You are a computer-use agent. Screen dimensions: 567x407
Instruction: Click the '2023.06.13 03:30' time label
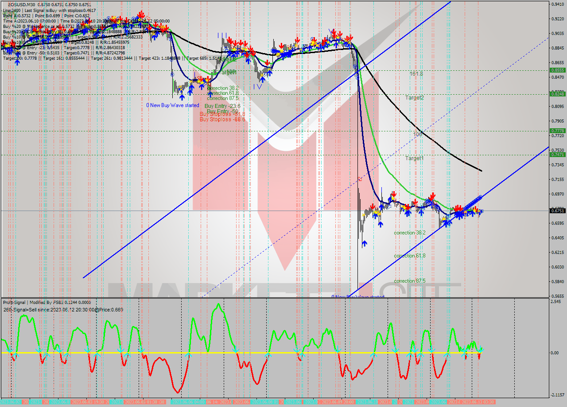(x=478, y=402)
